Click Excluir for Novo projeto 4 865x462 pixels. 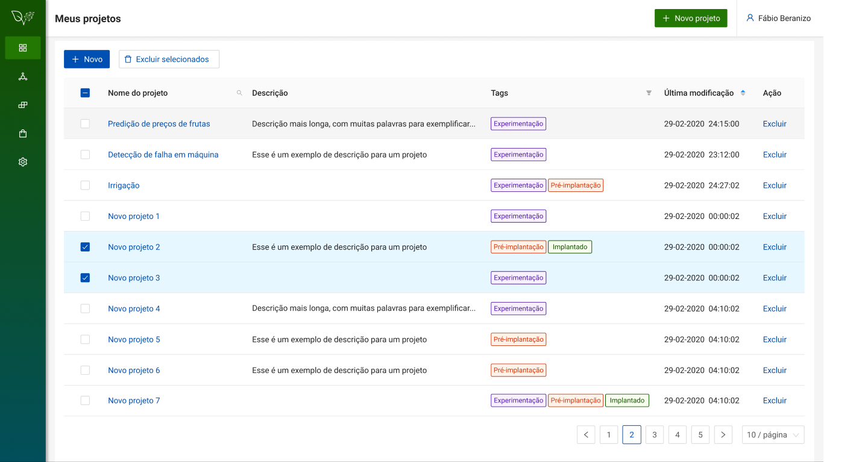point(775,309)
